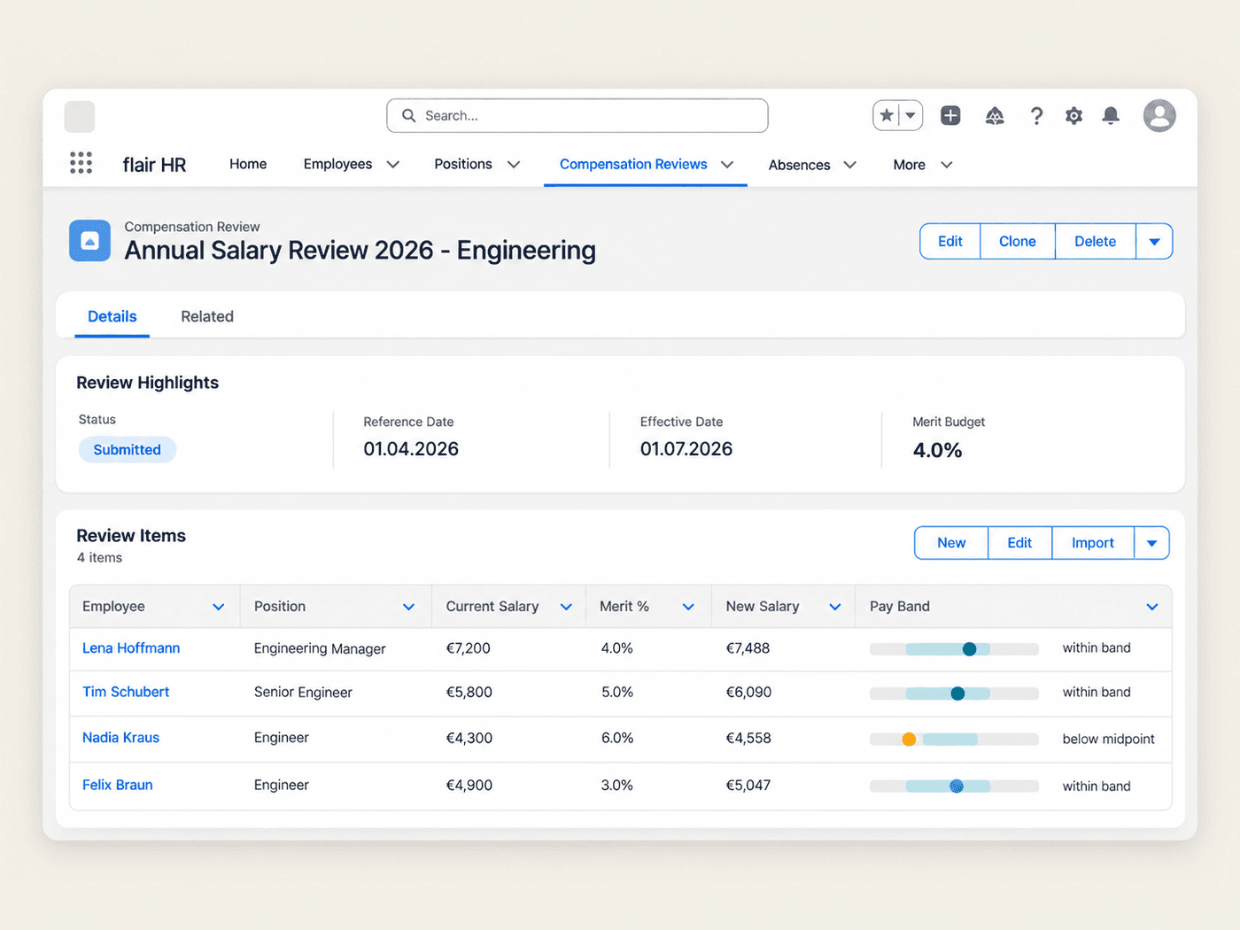The image size is (1240, 930).
Task: Open the user profile avatar
Action: click(1159, 115)
